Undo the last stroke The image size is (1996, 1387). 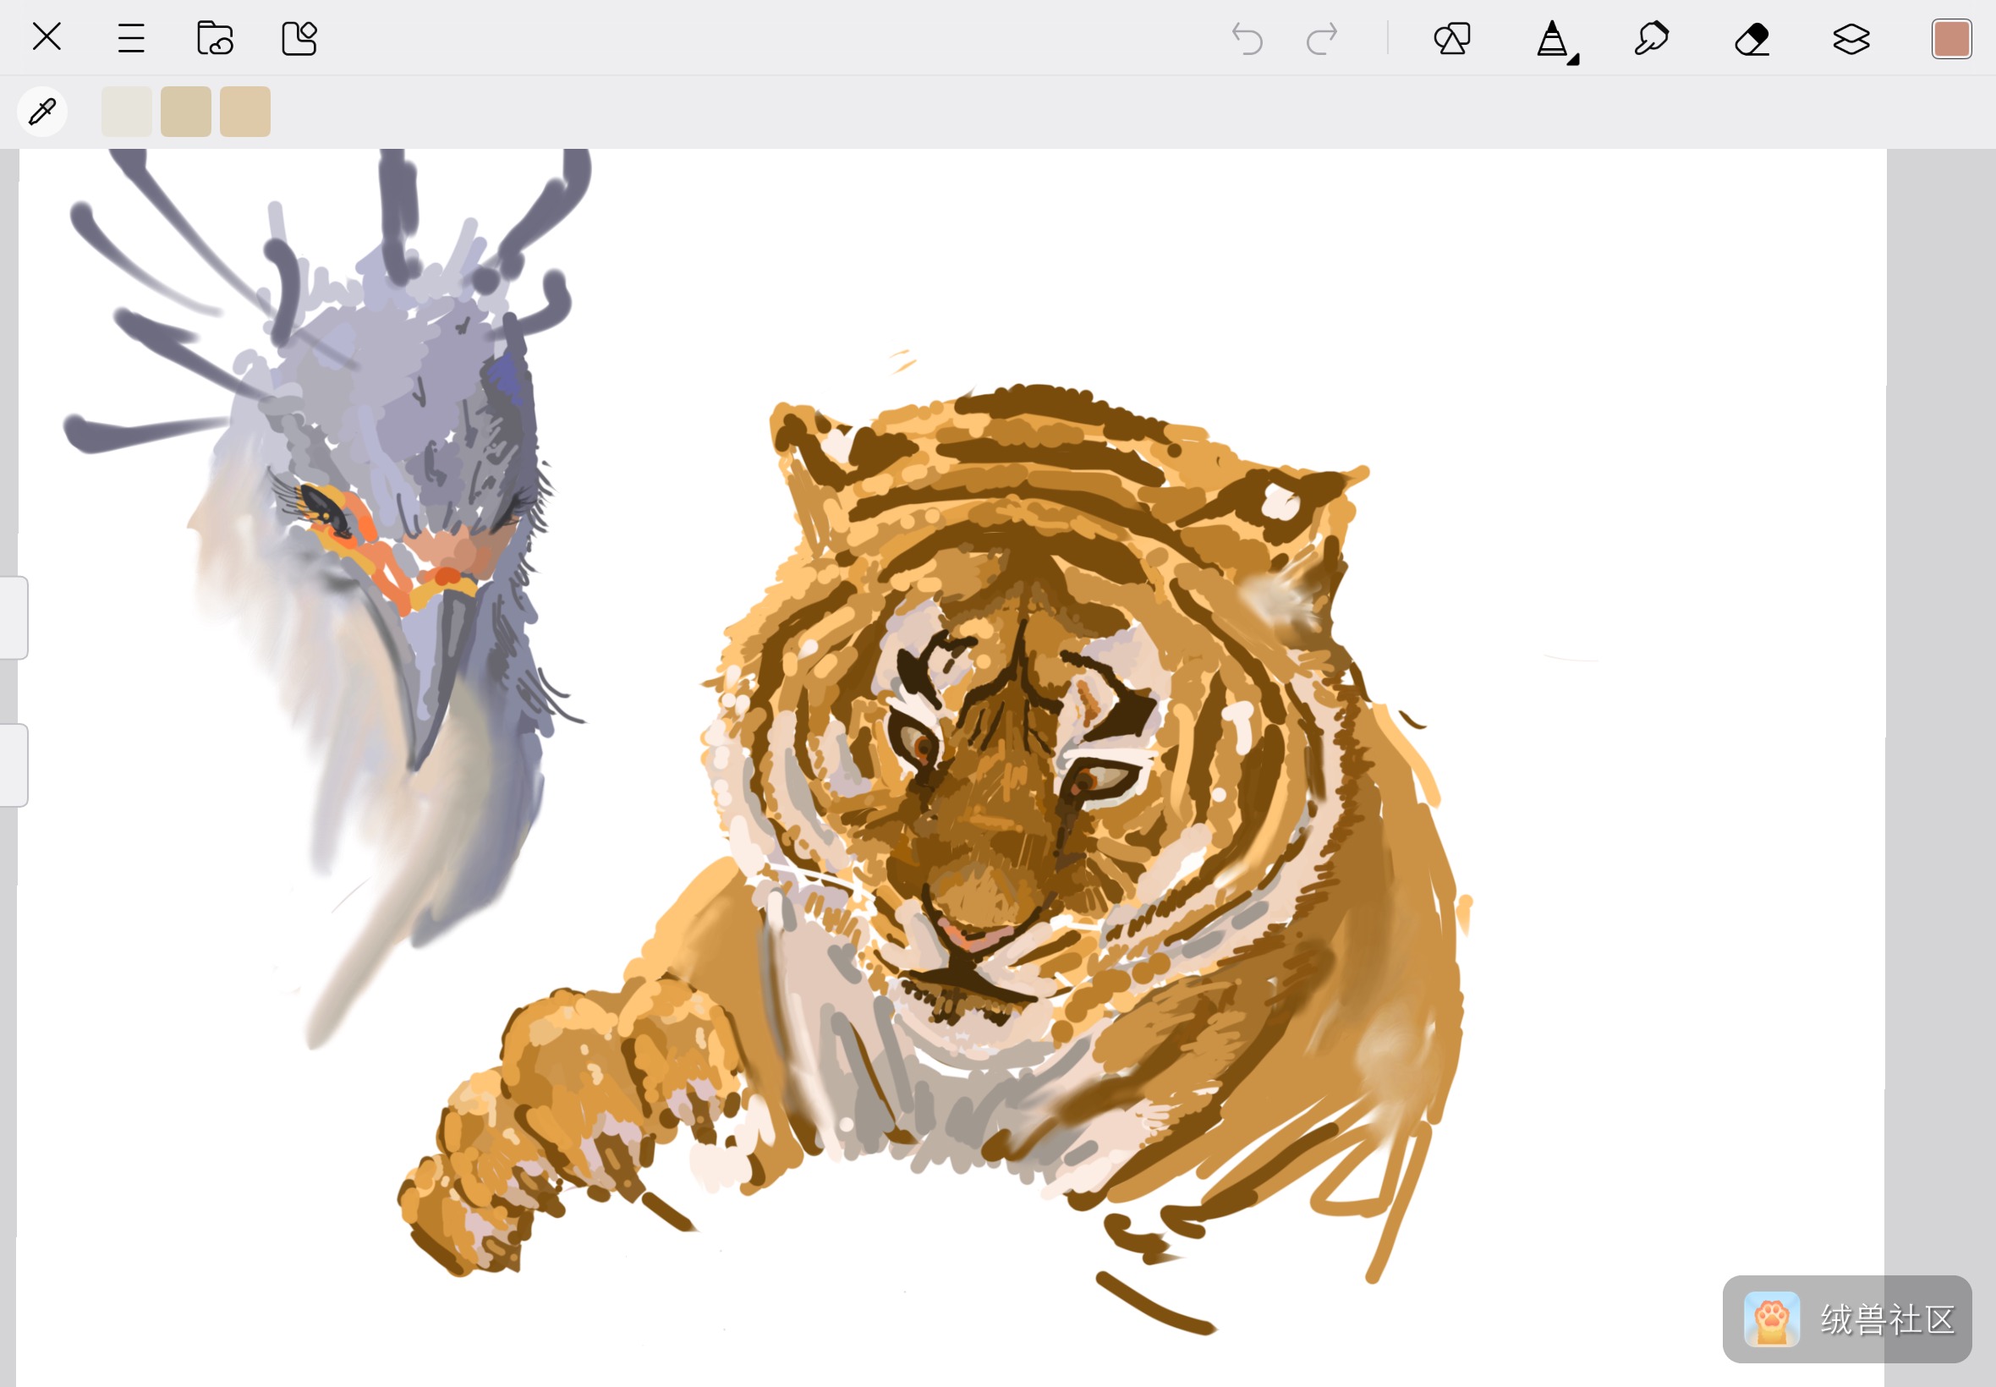1247,39
